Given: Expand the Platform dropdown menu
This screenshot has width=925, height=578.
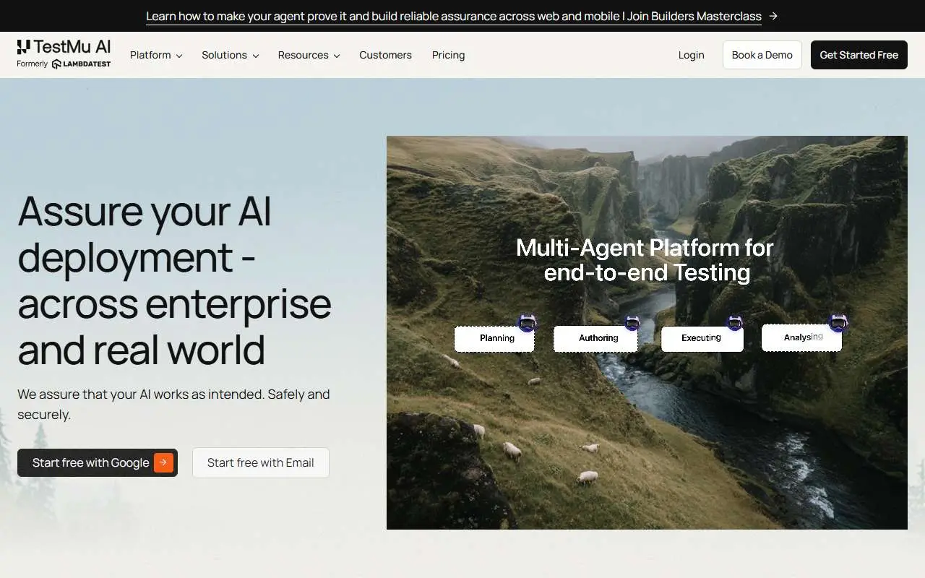Looking at the screenshot, I should coord(156,55).
